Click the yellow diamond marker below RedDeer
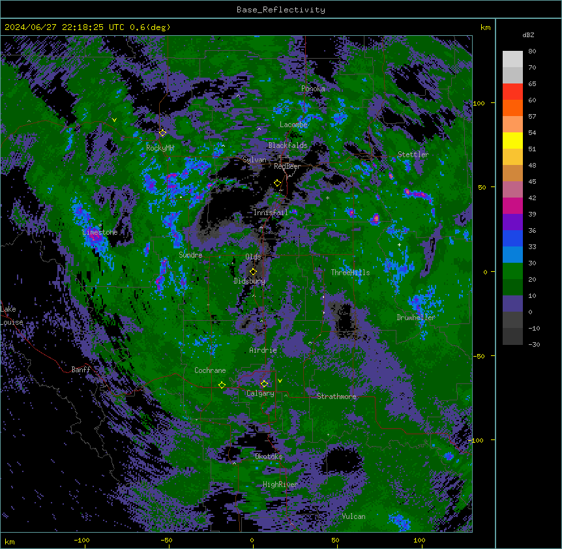This screenshot has width=562, height=549. click(277, 183)
